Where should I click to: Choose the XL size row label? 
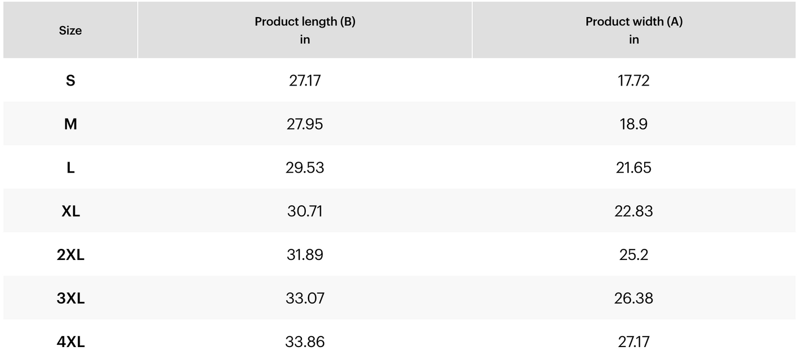coord(70,211)
